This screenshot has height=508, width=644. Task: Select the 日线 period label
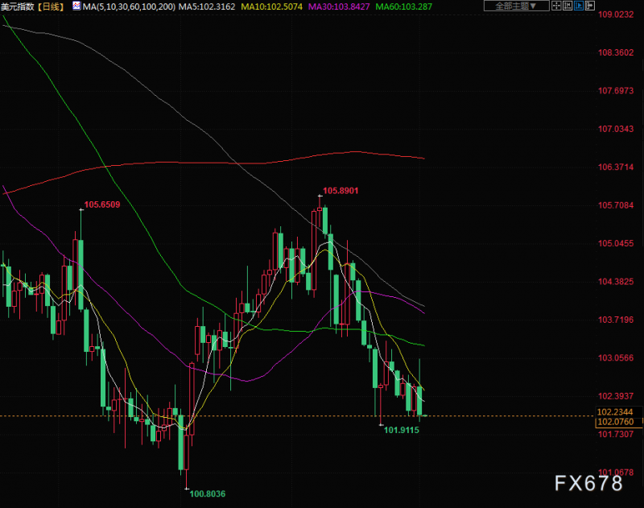click(52, 6)
